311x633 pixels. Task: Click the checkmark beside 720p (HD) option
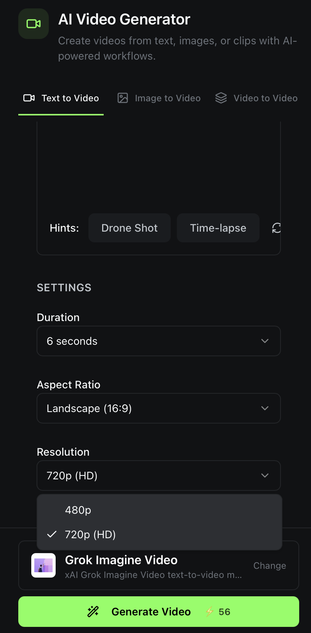pos(52,534)
